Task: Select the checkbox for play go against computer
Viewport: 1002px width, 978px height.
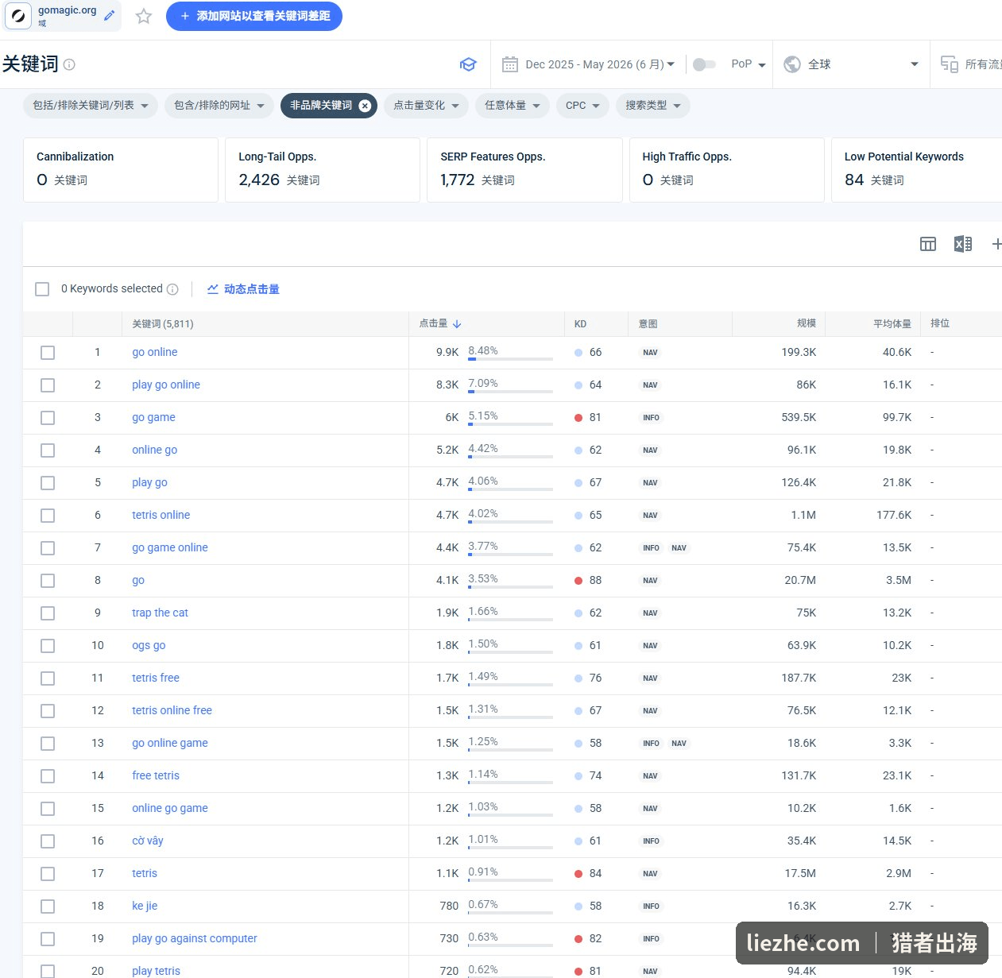Action: [48, 939]
